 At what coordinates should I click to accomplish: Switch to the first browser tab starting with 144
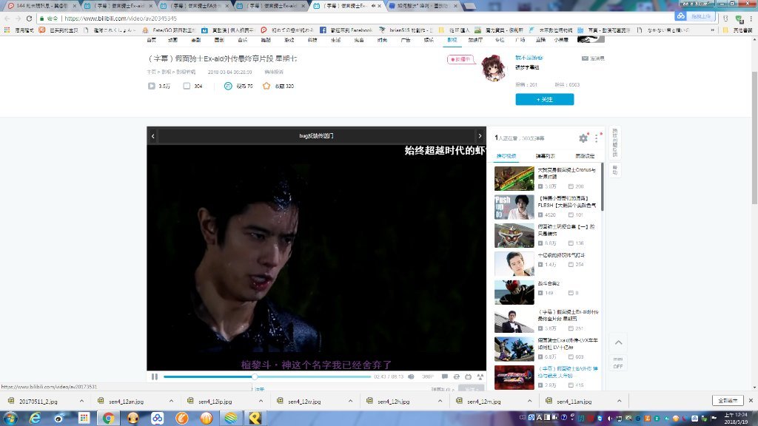point(42,6)
